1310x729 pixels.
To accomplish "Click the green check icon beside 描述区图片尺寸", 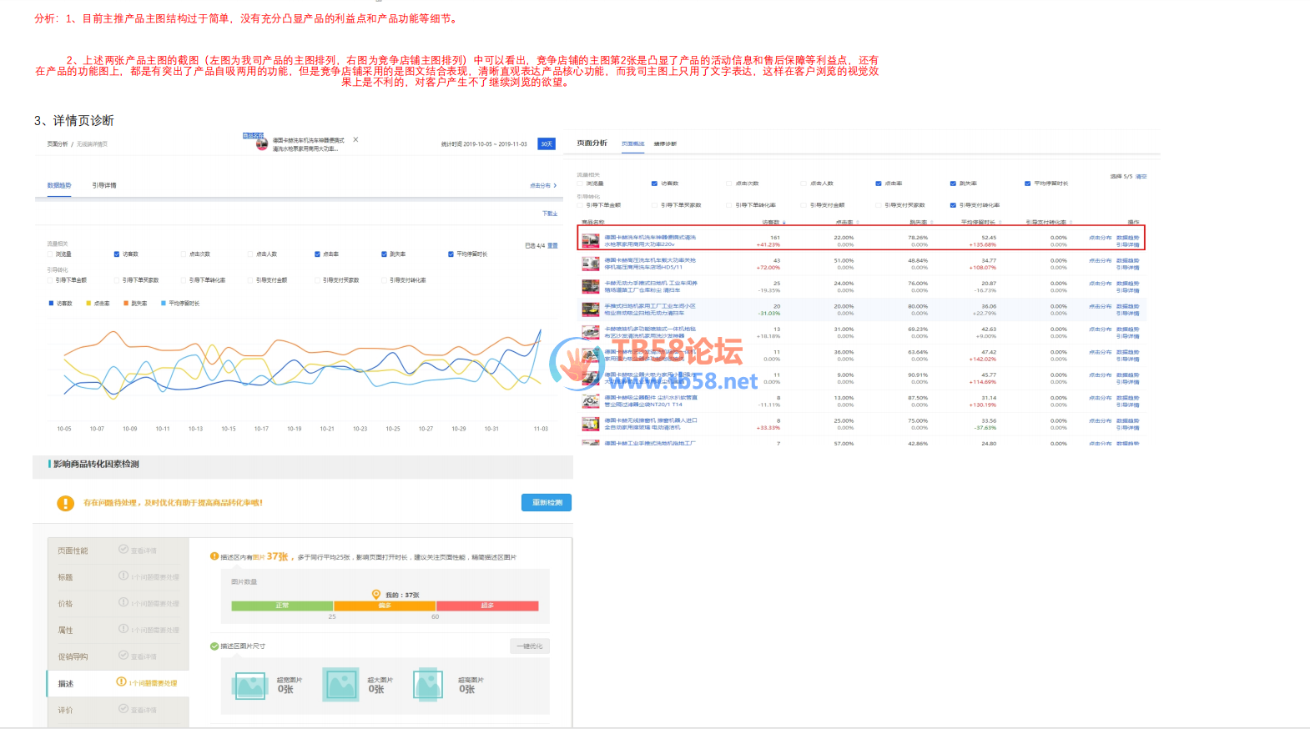I will point(214,646).
